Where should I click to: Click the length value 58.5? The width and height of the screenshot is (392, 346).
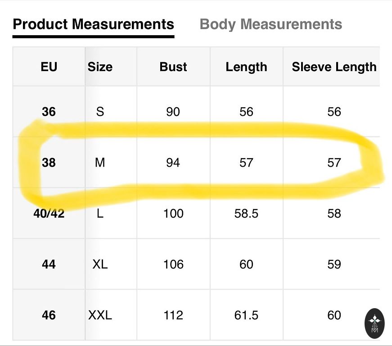click(x=246, y=213)
